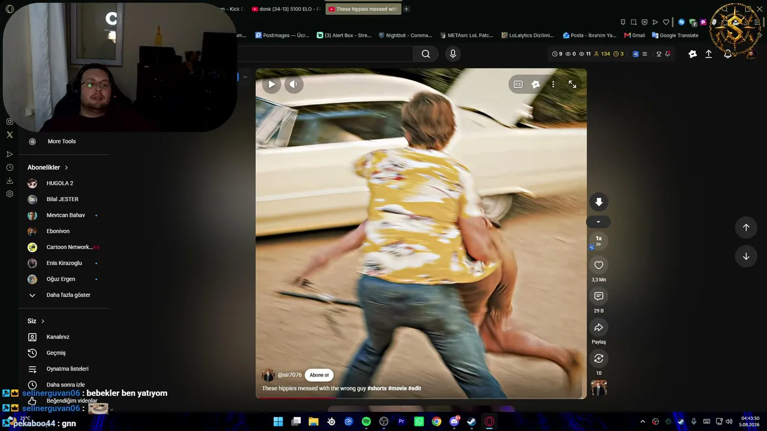Share the Short via Paylaş icon
Screen dimensions: 767x431
(x=599, y=327)
